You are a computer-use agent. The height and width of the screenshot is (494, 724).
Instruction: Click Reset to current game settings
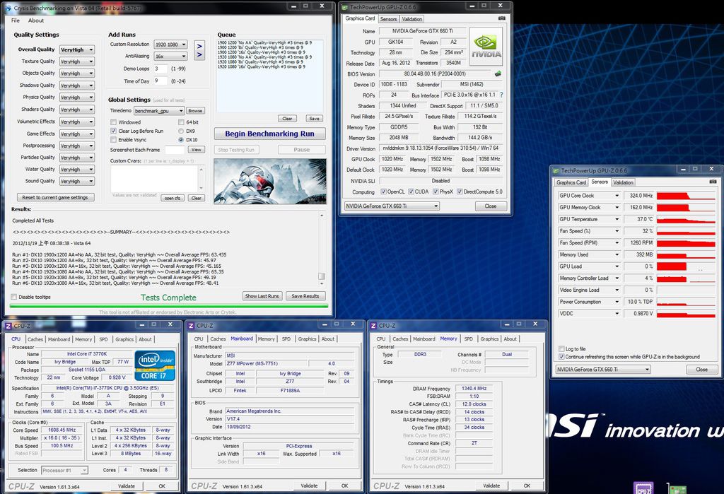[x=55, y=197]
